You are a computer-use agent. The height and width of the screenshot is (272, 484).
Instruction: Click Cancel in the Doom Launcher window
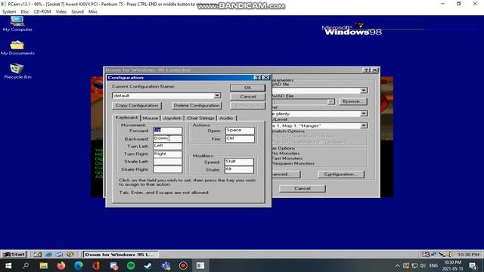click(x=302, y=188)
